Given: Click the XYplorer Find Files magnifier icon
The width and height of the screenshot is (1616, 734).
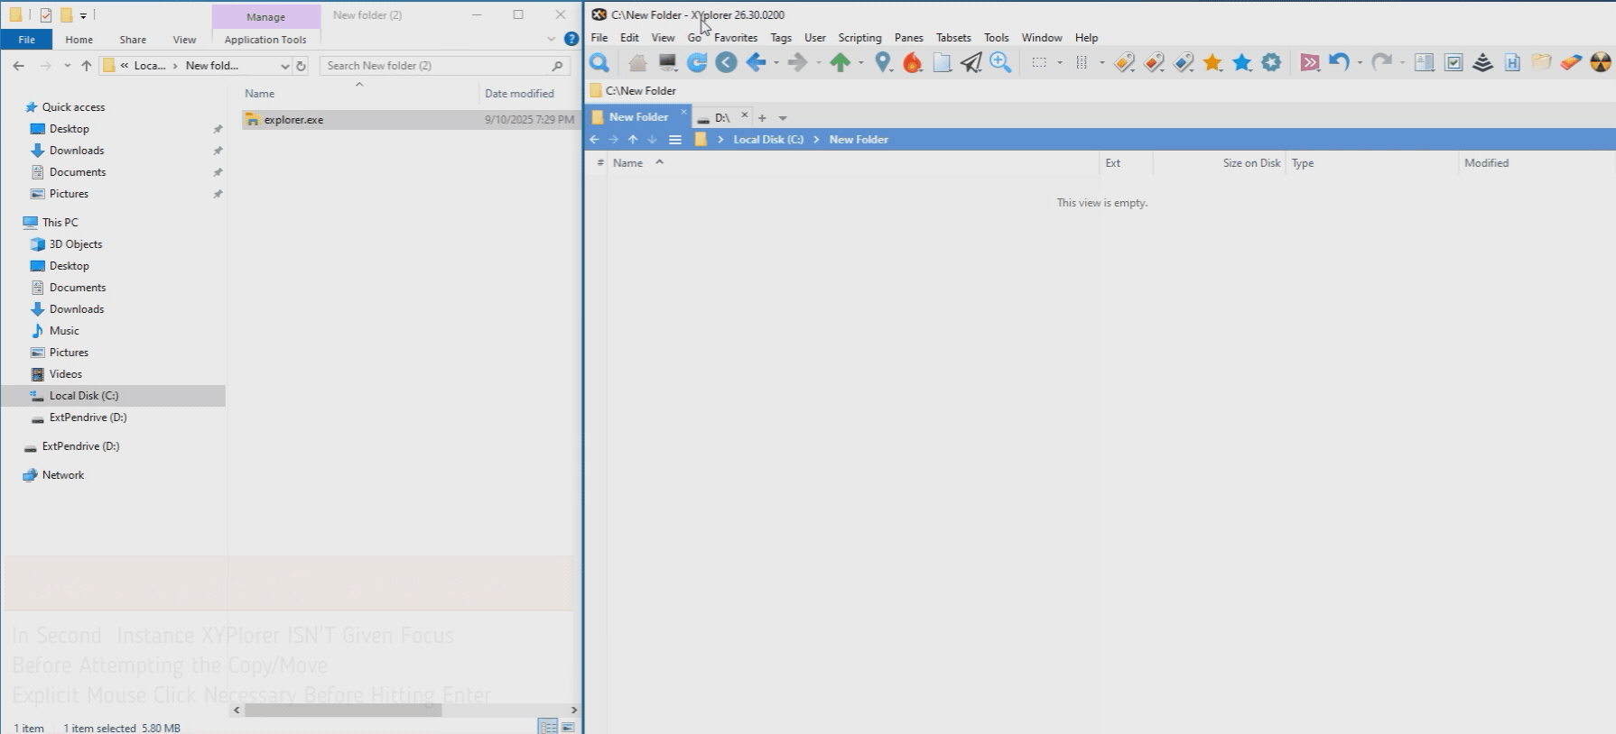Looking at the screenshot, I should click(599, 62).
